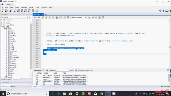Switch to the dept tab
Image resolution: width=171 pixels, height=96 pixels.
[46, 14]
